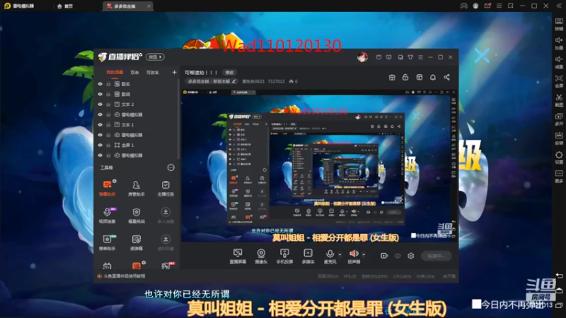Image resolution: width=566 pixels, height=318 pixels.
Task: Switch to the 可改名 scene tab
Action: (x=152, y=73)
